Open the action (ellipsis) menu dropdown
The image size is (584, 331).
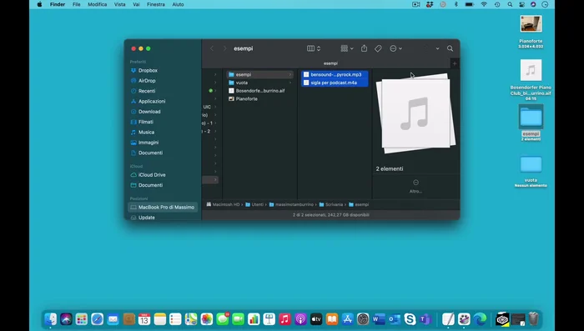(395, 48)
